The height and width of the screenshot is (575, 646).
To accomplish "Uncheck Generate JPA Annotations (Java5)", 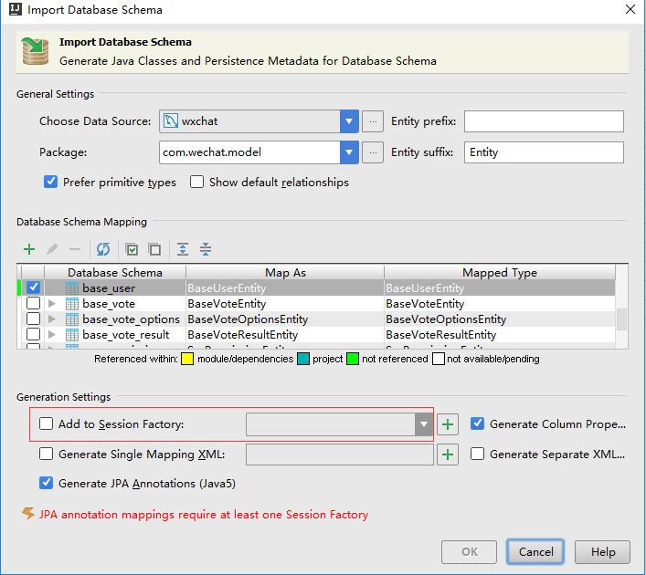I will (47, 484).
